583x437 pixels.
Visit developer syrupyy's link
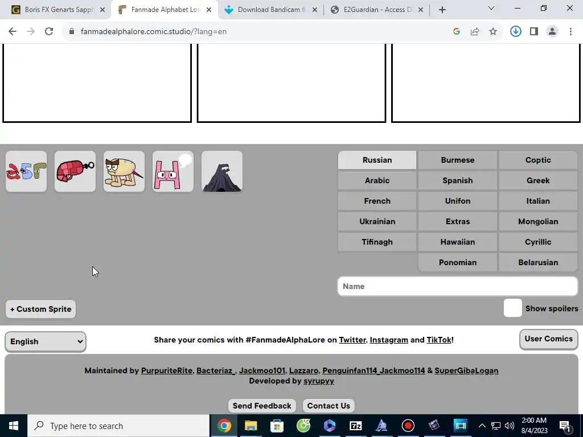(319, 381)
